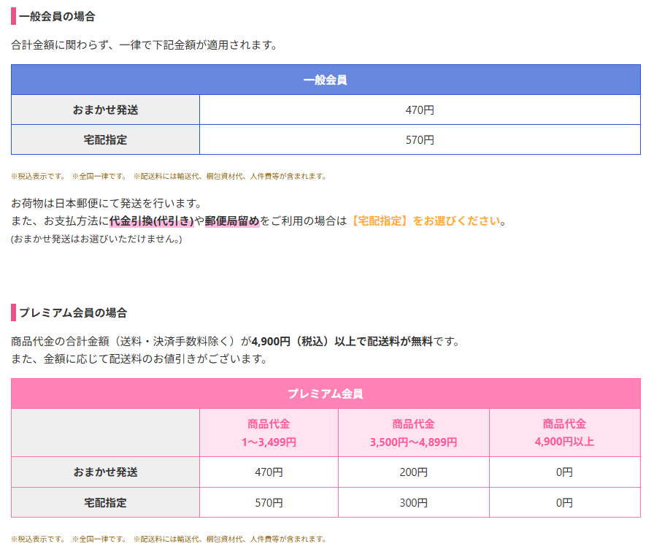This screenshot has width=654, height=549.
Task: Click column header 商品代金 4,900円以上
Action: [x=565, y=433]
